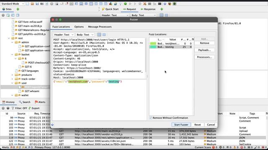Open Body: Text dropdown in Fuzzer dialog

[x=85, y=35]
